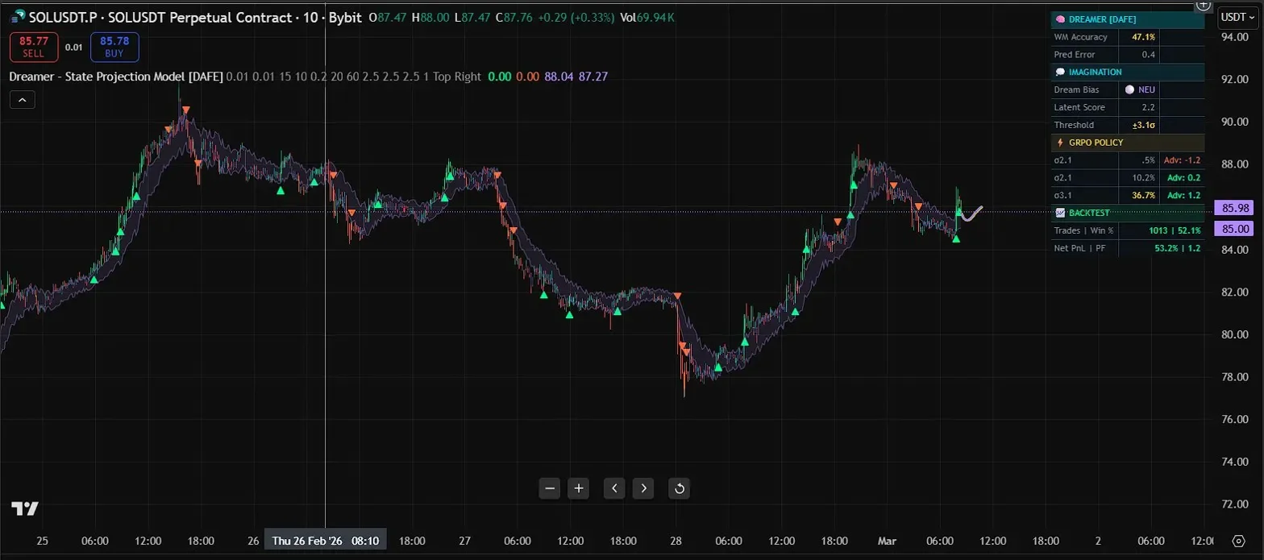Click the 36.7% policy value
Screen dimensions: 1264x560
coord(1144,195)
